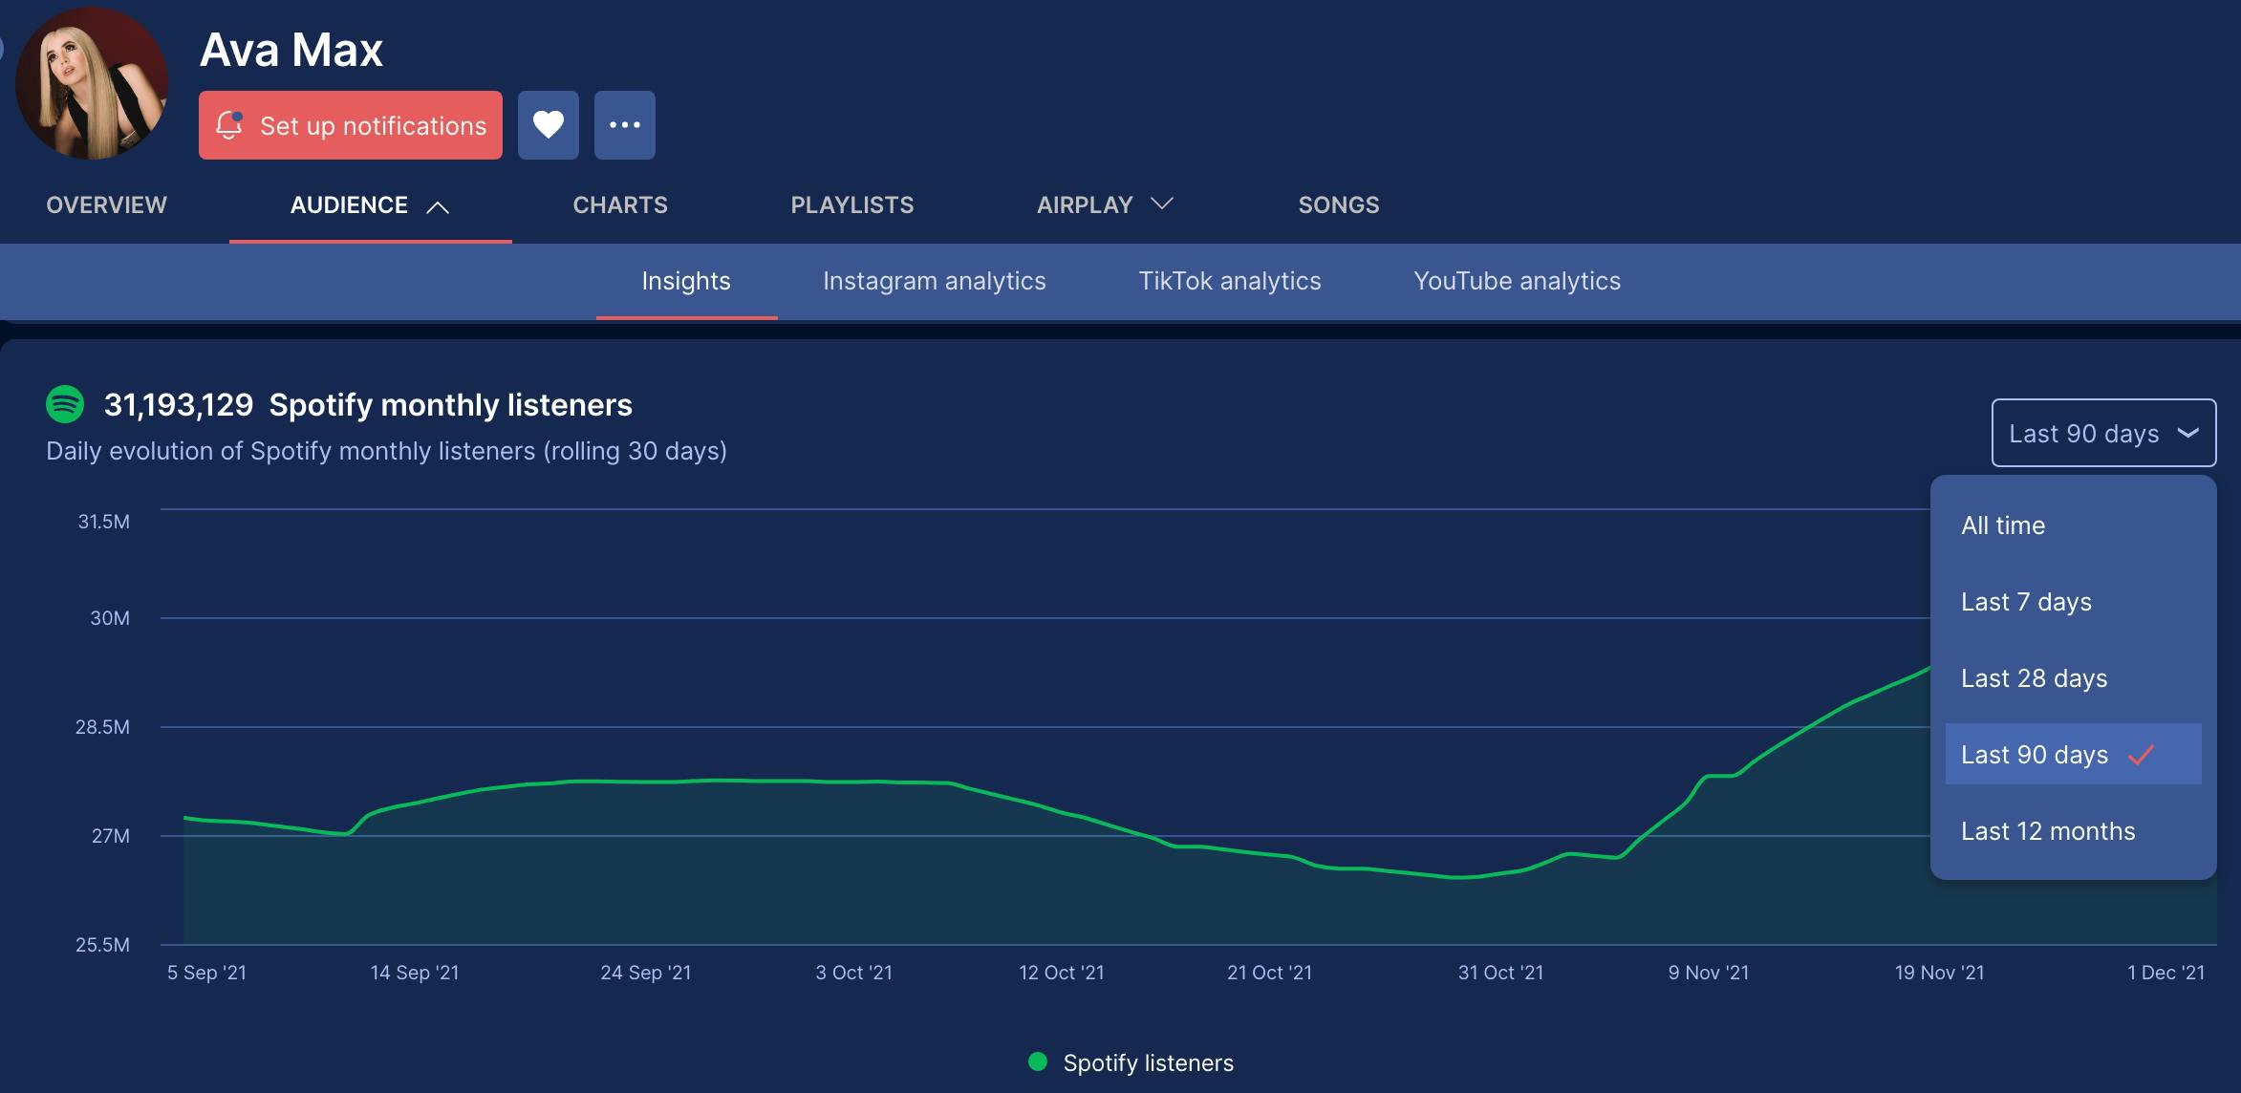Choose Last 12 months range
Viewport: 2241px width, 1093px height.
[2048, 831]
